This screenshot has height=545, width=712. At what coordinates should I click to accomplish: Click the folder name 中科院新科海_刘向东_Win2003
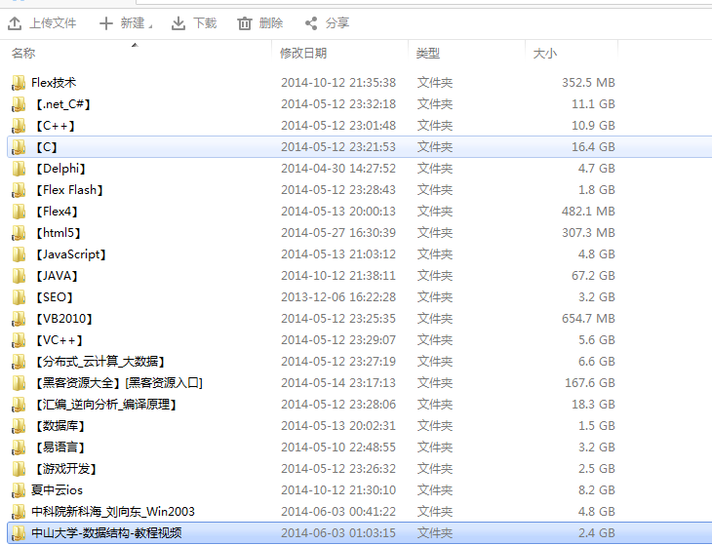tap(113, 512)
